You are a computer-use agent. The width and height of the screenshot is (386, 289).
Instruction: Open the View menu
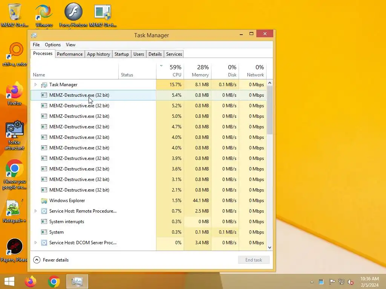point(70,45)
